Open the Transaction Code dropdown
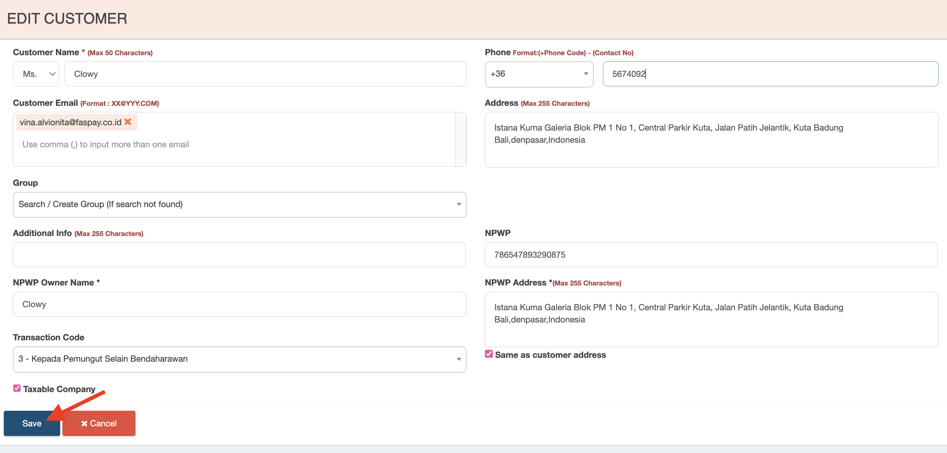947x453 pixels. click(239, 359)
